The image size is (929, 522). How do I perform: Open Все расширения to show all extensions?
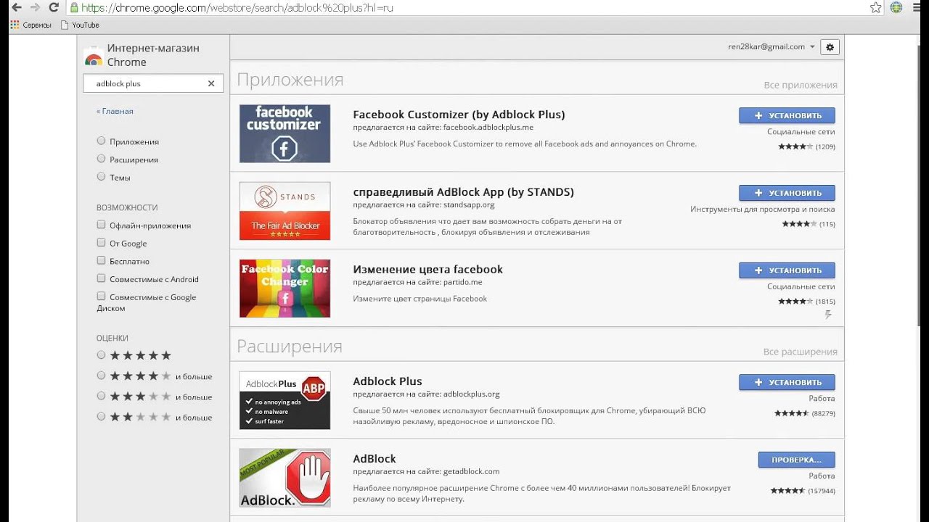click(x=800, y=352)
